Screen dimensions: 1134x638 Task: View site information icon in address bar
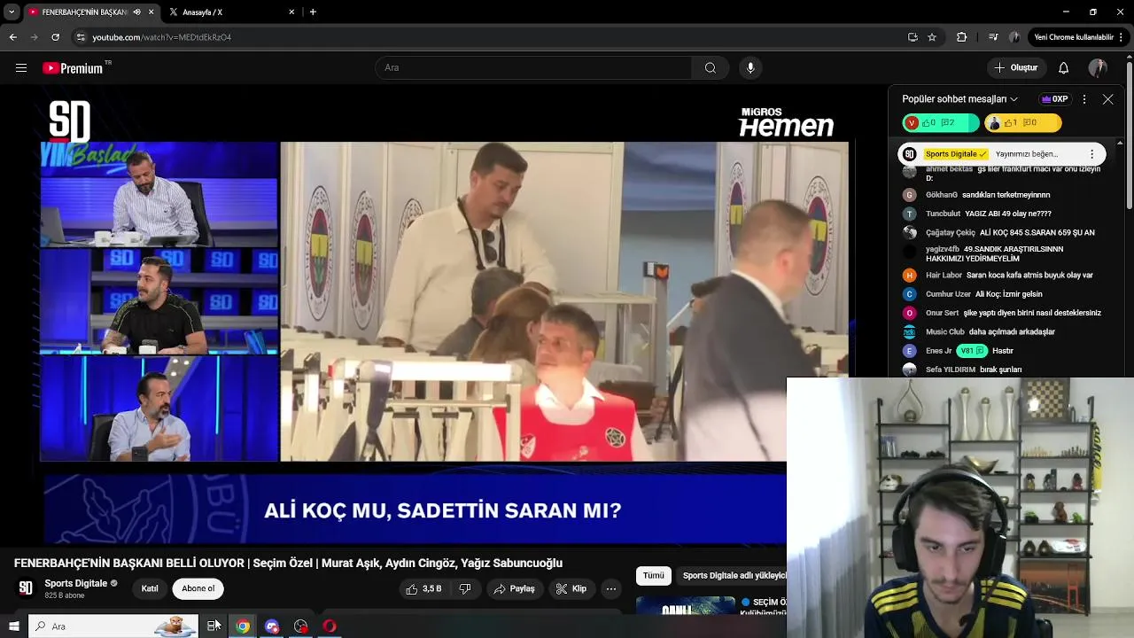point(81,37)
